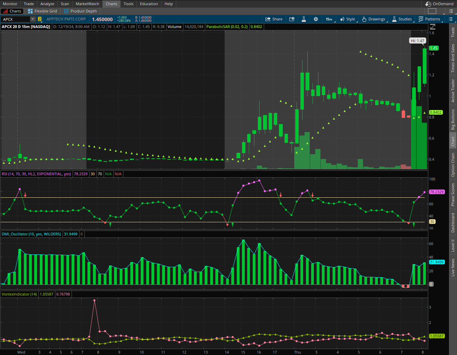Open the Product Depth sub-tab
The width and height of the screenshot is (457, 355).
click(x=80, y=11)
